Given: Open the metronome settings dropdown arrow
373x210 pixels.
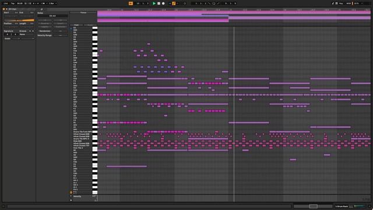Looking at the screenshot, I should 47,3.
